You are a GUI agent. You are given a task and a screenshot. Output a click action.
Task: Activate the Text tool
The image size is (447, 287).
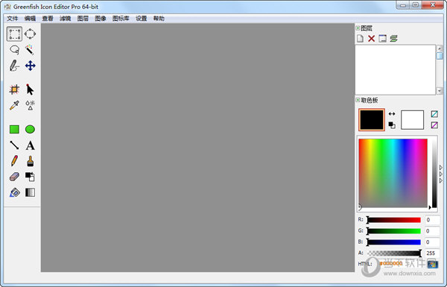(30, 145)
